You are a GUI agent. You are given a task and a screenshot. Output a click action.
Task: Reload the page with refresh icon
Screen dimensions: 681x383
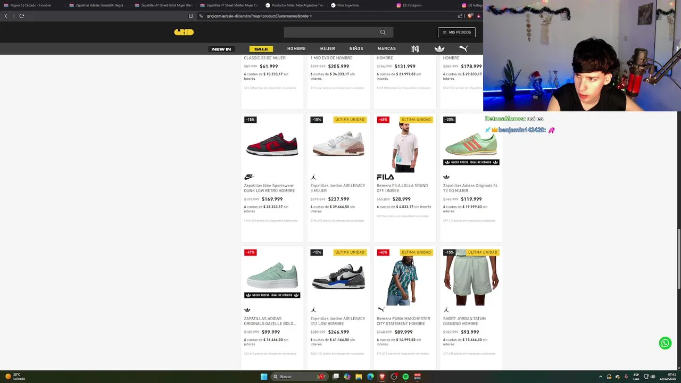(22, 16)
